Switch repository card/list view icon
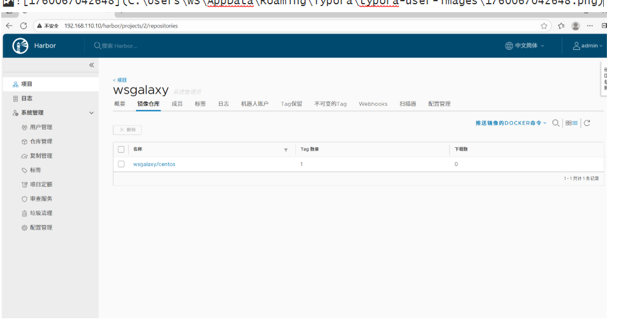Image resolution: width=624 pixels, height=331 pixels. coord(572,123)
